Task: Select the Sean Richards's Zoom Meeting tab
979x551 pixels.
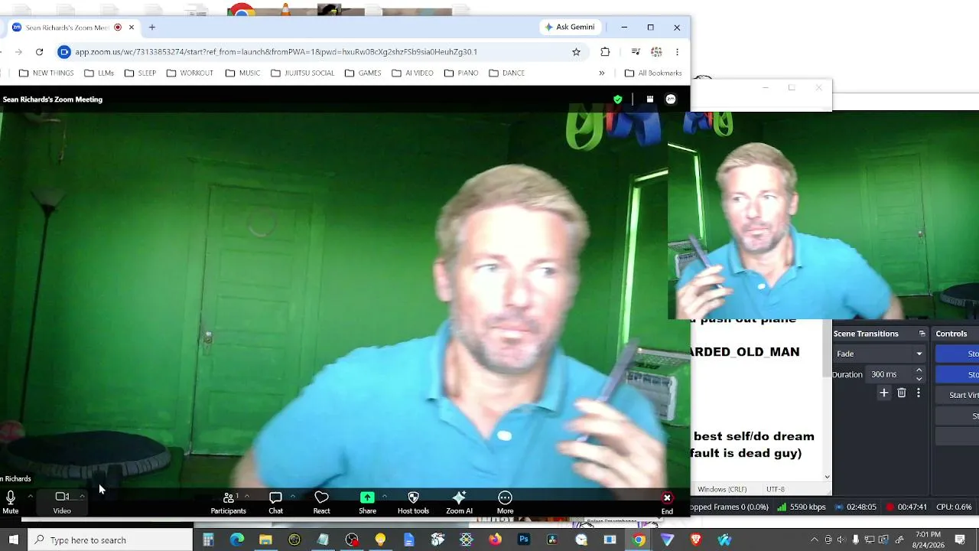Action: click(67, 28)
